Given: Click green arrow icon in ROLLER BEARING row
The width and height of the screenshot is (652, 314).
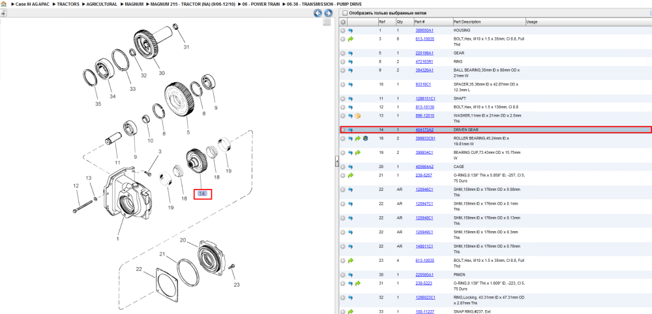Looking at the screenshot, I should click(357, 138).
